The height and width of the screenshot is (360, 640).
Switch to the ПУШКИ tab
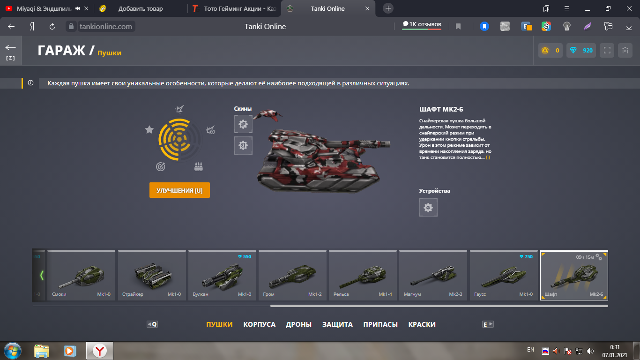(219, 324)
